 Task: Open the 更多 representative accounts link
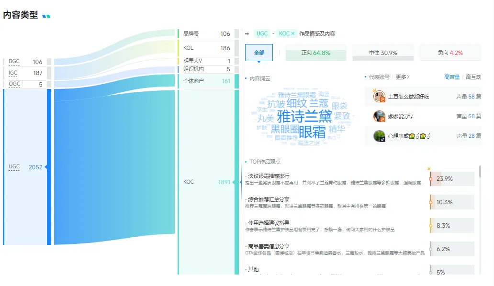pyautogui.click(x=402, y=77)
